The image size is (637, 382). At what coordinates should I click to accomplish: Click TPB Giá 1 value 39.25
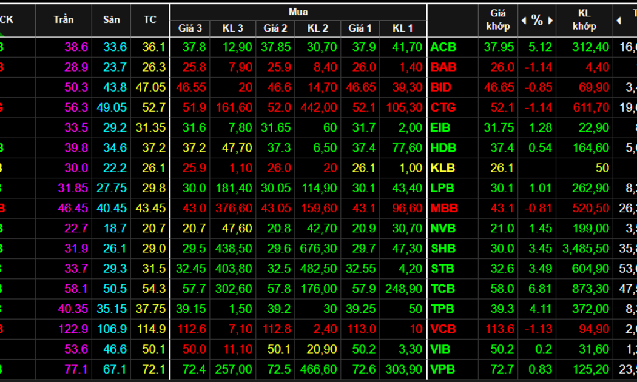pyautogui.click(x=361, y=309)
